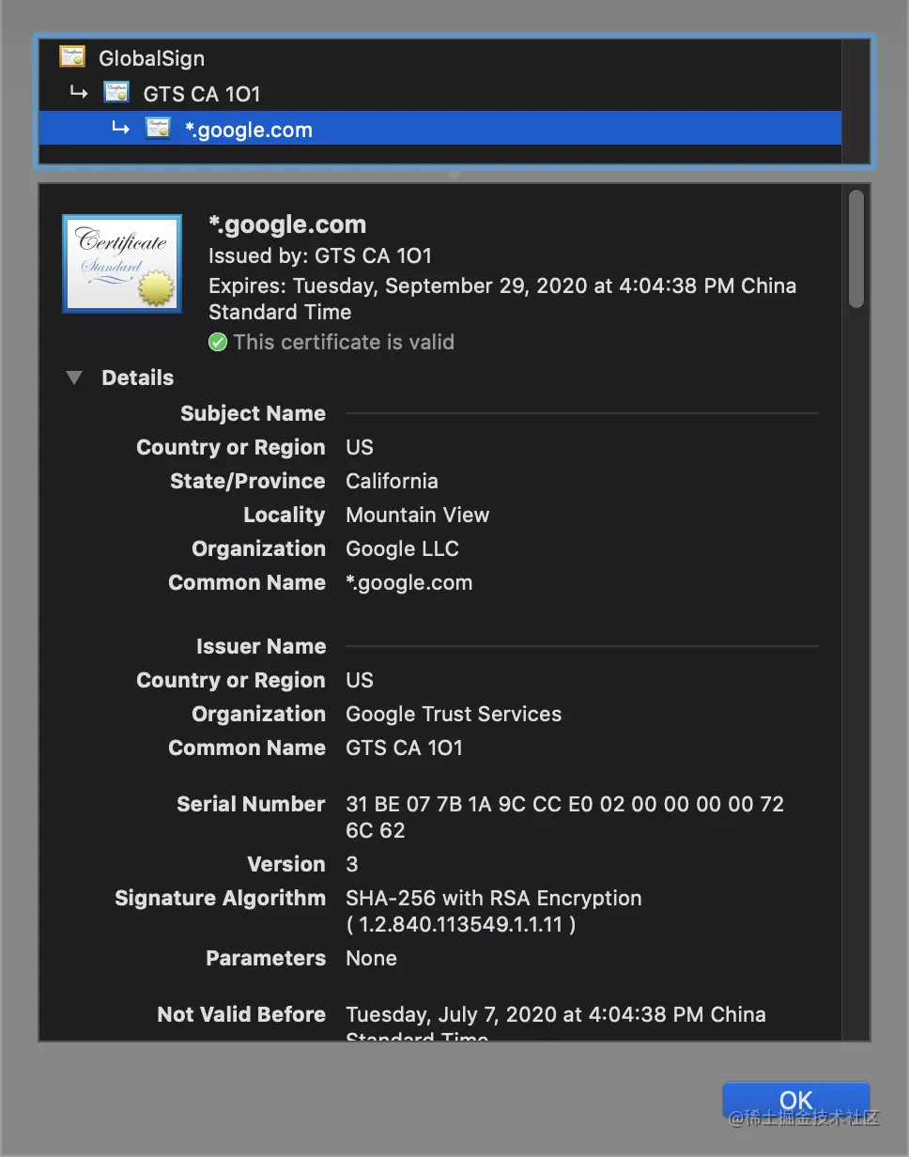The width and height of the screenshot is (909, 1157).
Task: Select *.google.com row in certificate chain
Action: click(439, 129)
